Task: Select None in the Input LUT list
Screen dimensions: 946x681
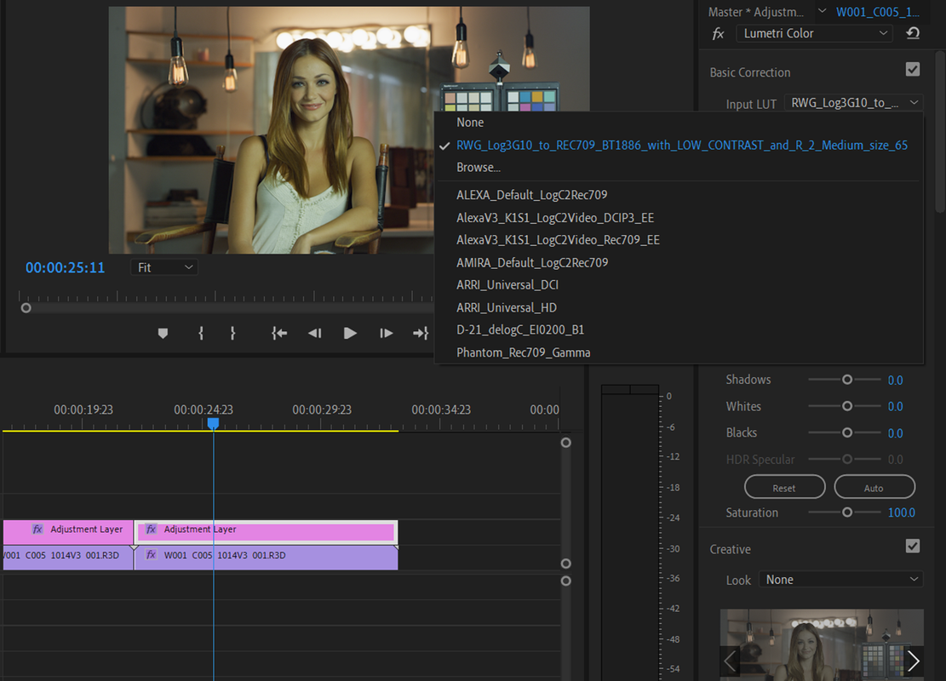Action: pyautogui.click(x=679, y=123)
